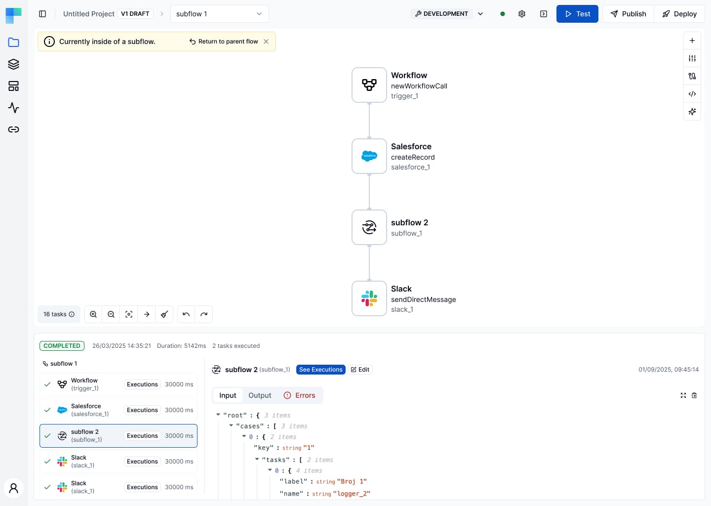Click the arrow direction icon in canvas toolbar

(x=147, y=314)
